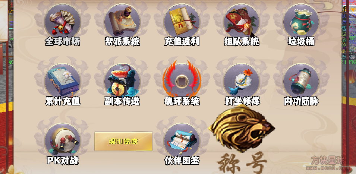Click the 魂环系统 text label
Screen dimensions: 356x174
182,101
